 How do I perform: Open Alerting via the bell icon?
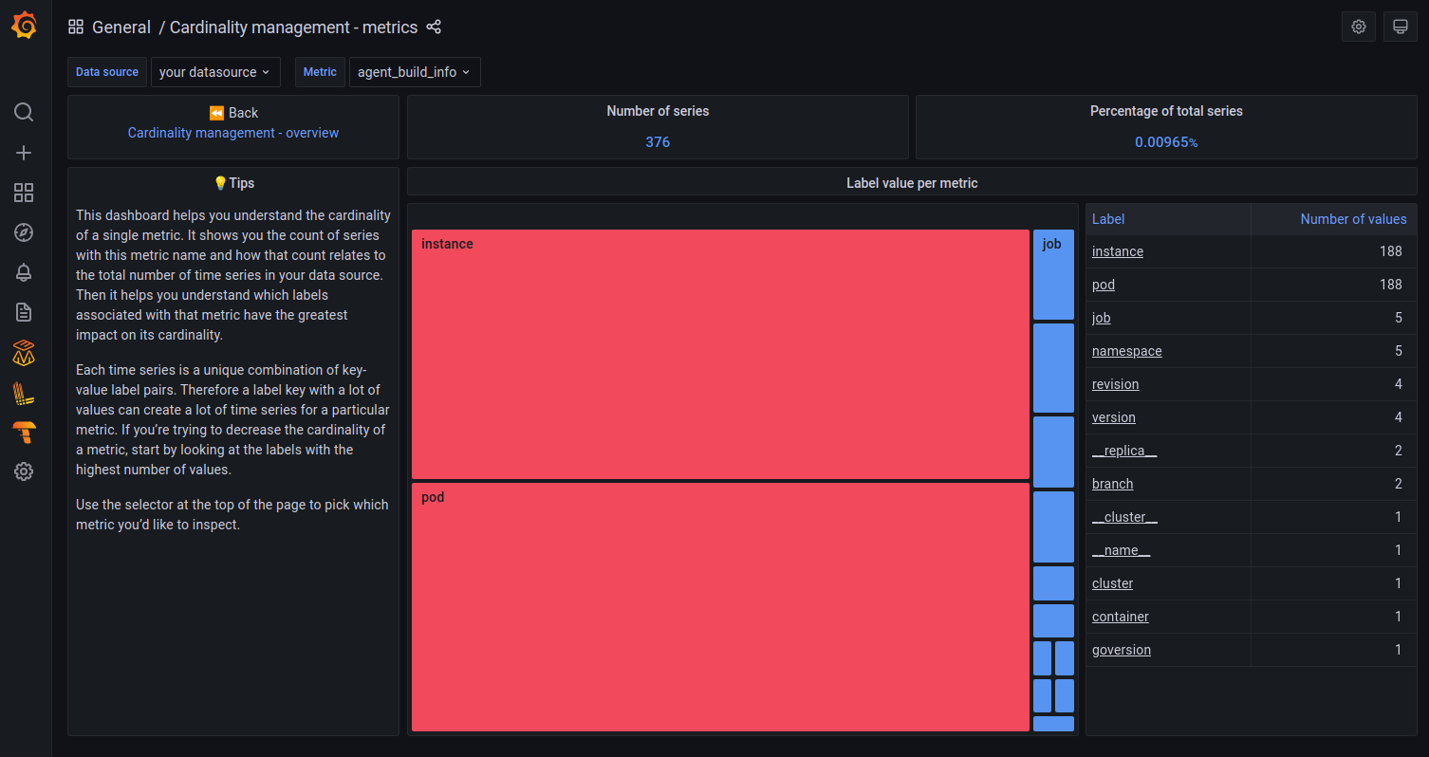(24, 272)
